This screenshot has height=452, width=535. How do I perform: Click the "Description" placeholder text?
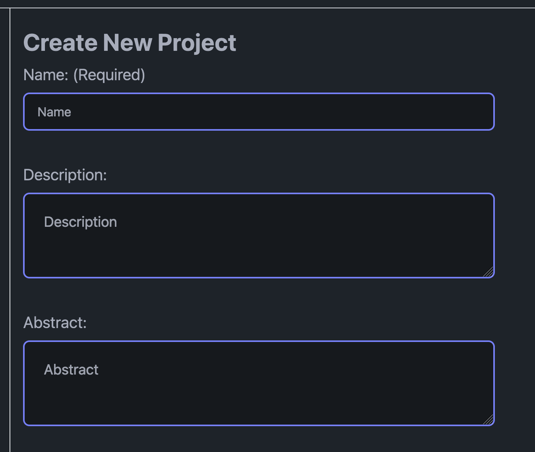[80, 222]
